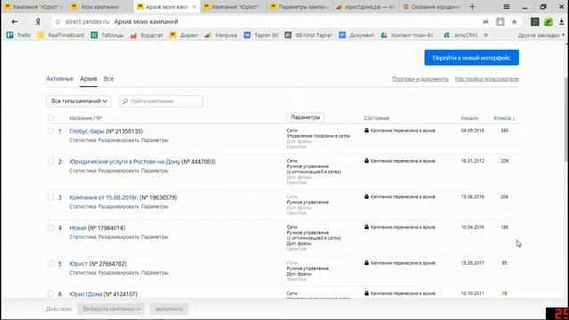Screen dimensions: 569x320
Task: Click the выполнить action button
Action: pyautogui.click(x=169, y=309)
